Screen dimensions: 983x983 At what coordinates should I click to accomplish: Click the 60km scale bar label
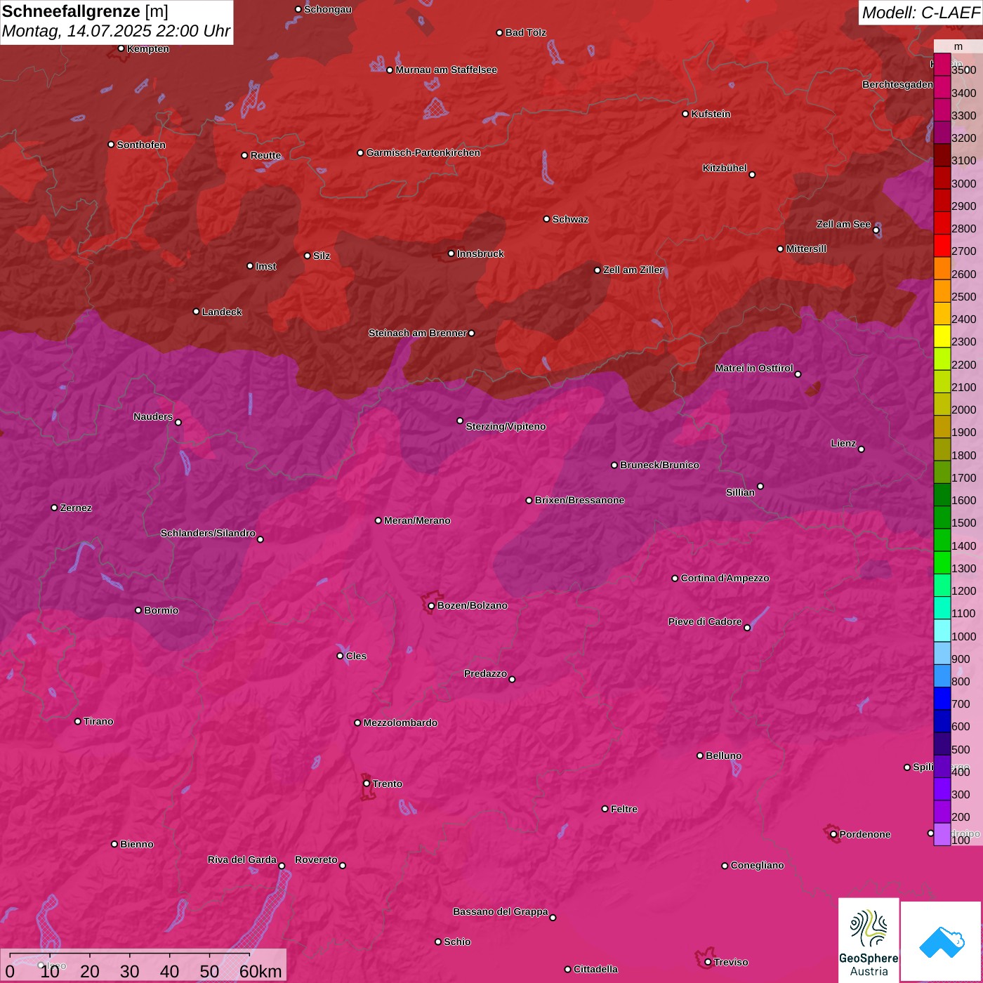coord(260,971)
